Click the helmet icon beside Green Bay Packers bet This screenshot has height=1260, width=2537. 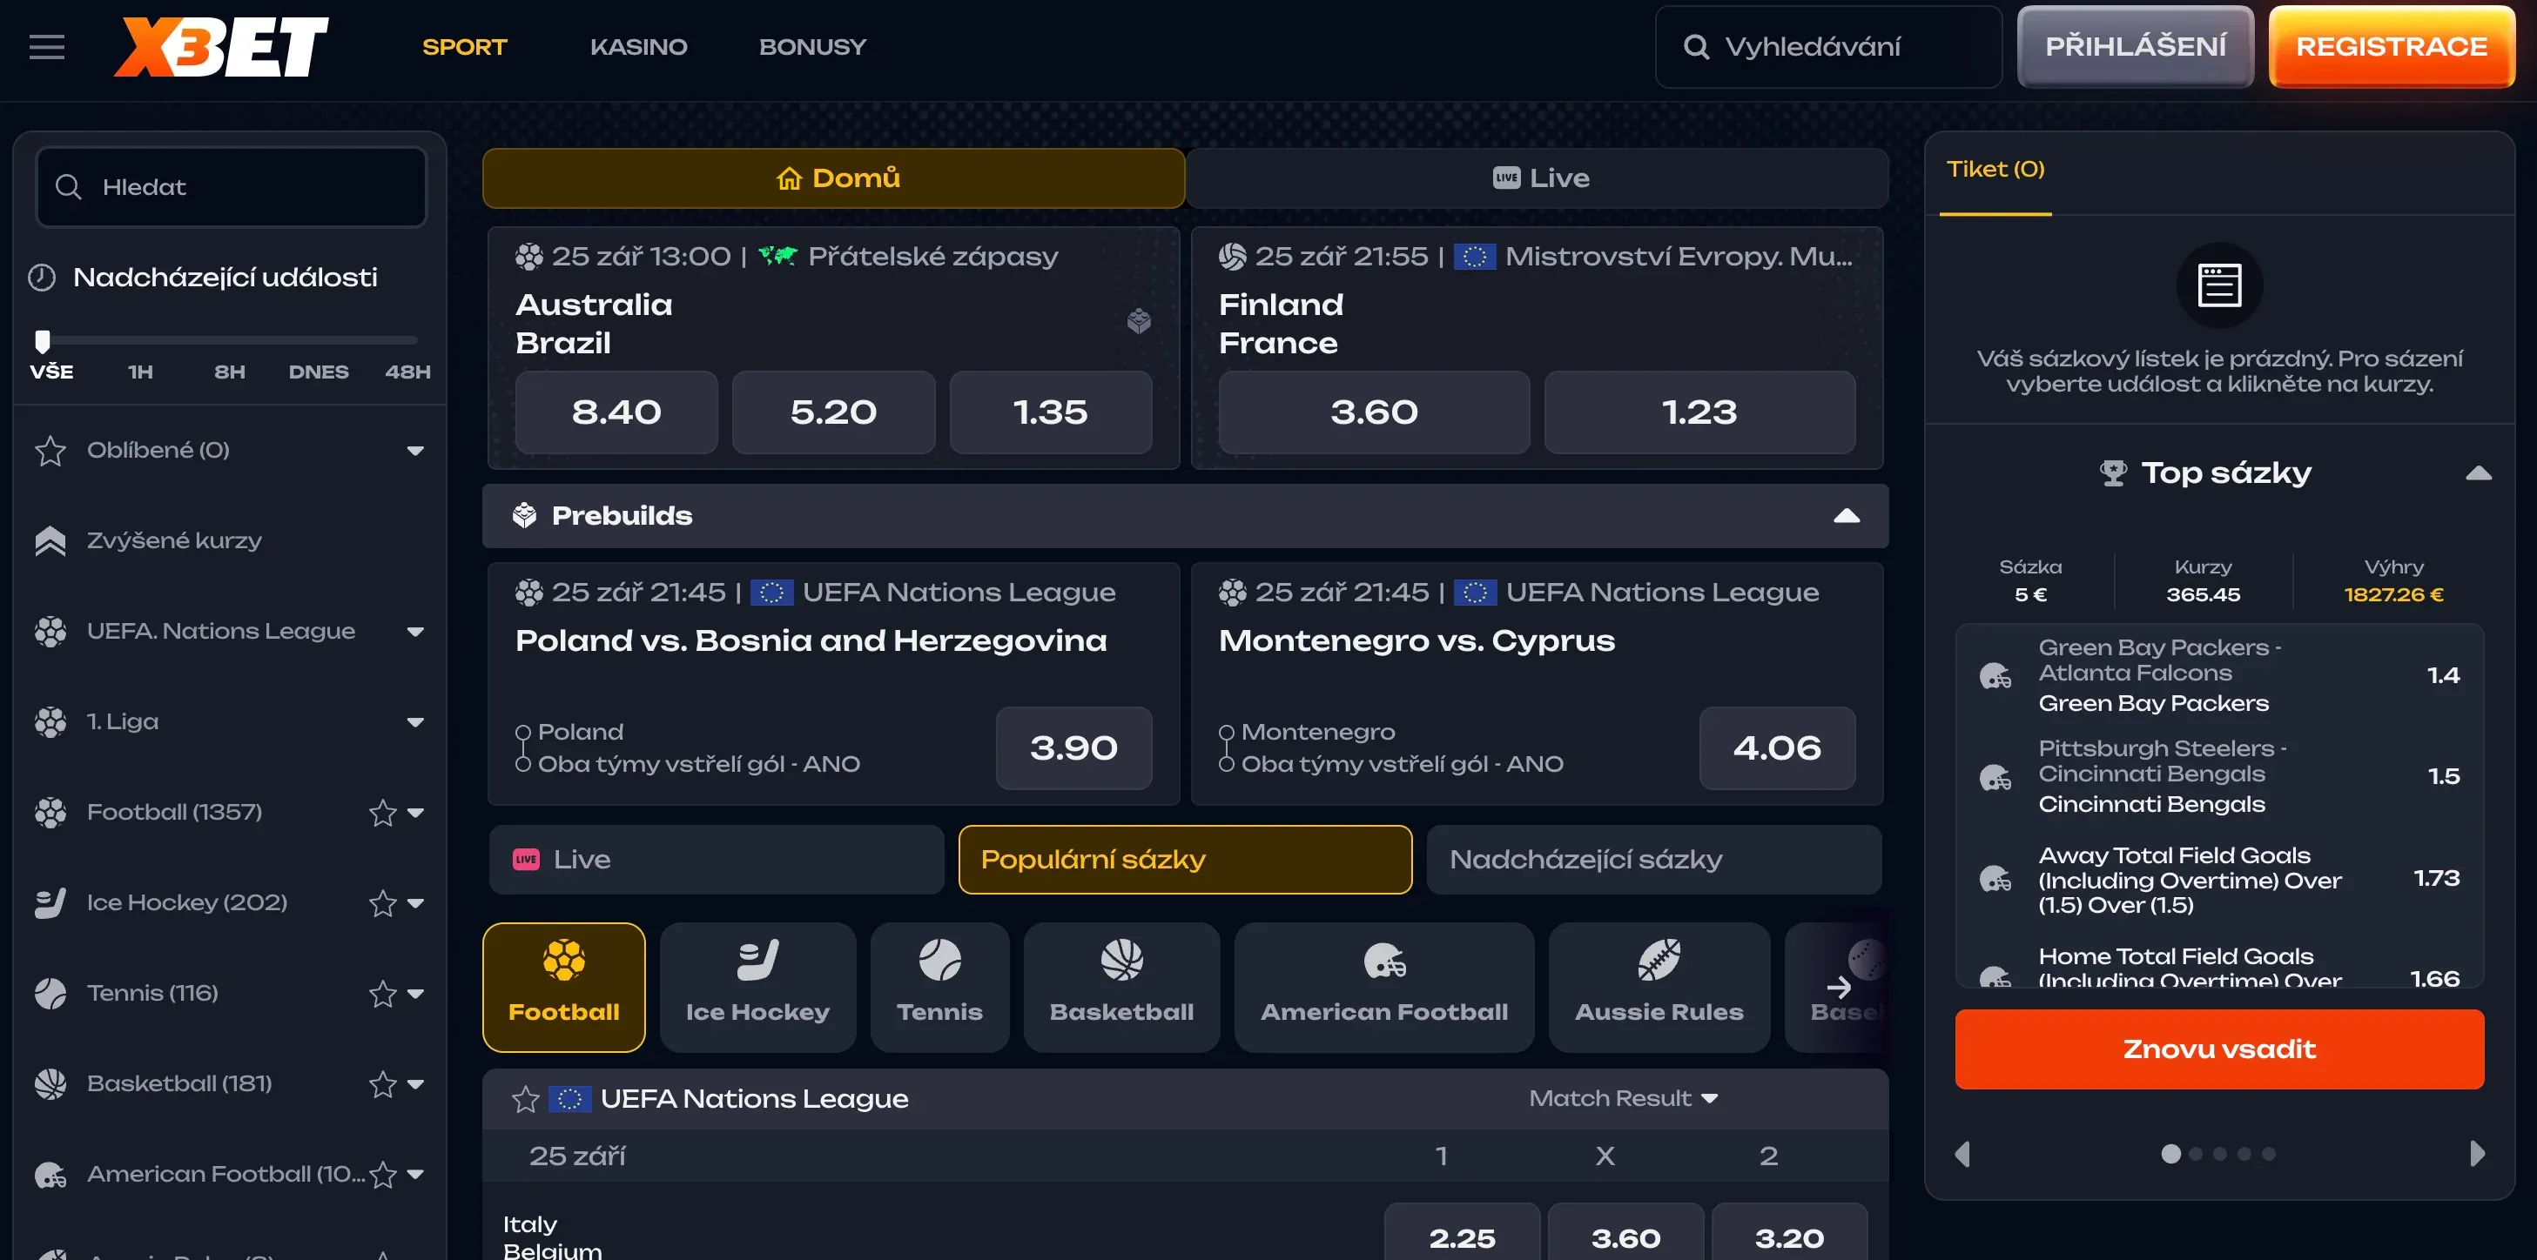click(1995, 675)
